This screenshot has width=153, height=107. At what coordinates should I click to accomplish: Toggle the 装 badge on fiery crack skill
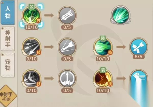[x=103, y=70]
